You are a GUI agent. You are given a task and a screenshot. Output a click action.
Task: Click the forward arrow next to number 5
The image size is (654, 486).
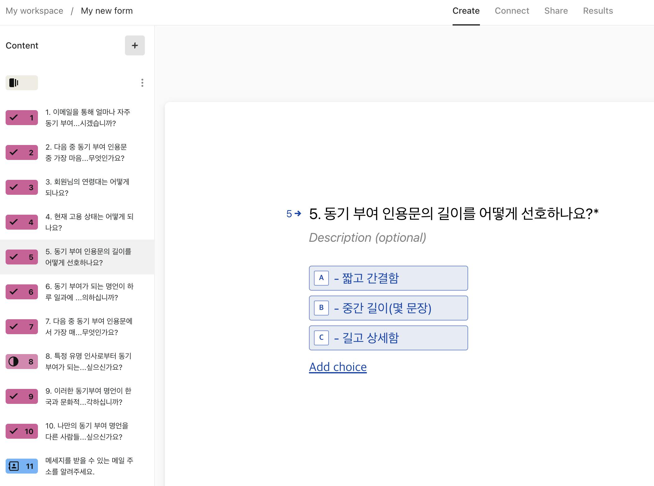point(298,213)
